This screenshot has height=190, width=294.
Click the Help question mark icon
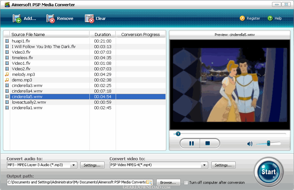pos(270,18)
